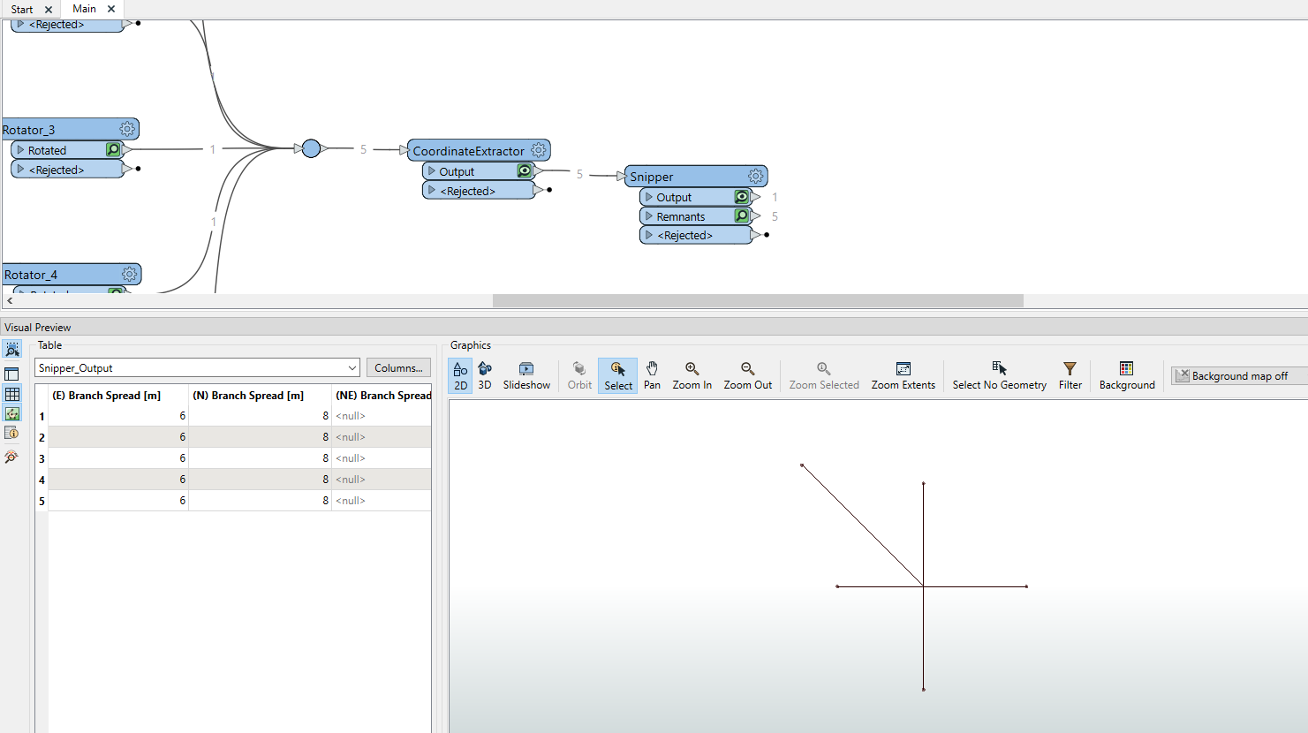The image size is (1308, 733).
Task: Toggle automatic inspect on selection
Action: [x=11, y=350]
